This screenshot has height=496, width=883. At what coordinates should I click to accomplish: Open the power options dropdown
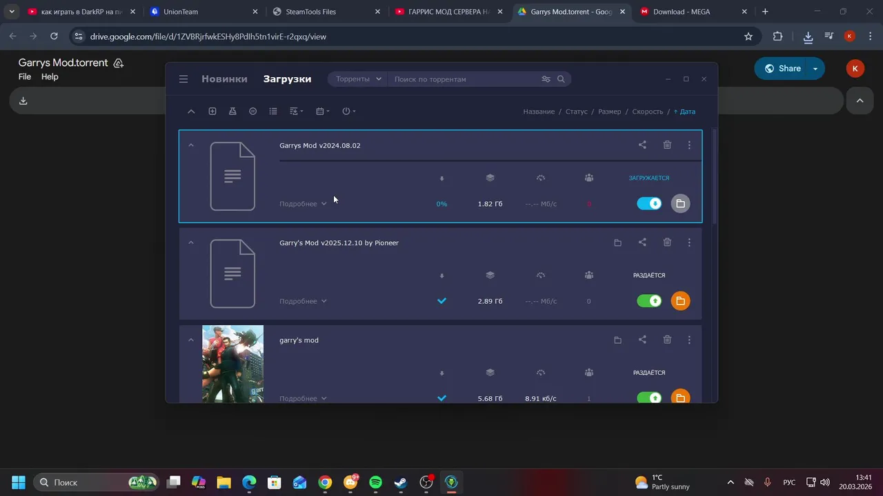(348, 112)
